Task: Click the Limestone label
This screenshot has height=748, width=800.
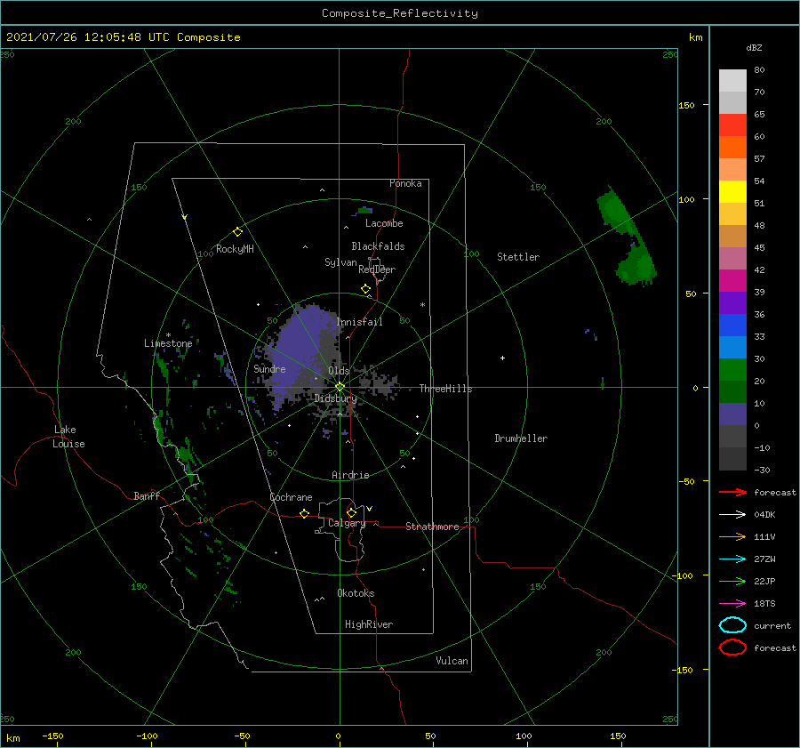Action: click(168, 343)
